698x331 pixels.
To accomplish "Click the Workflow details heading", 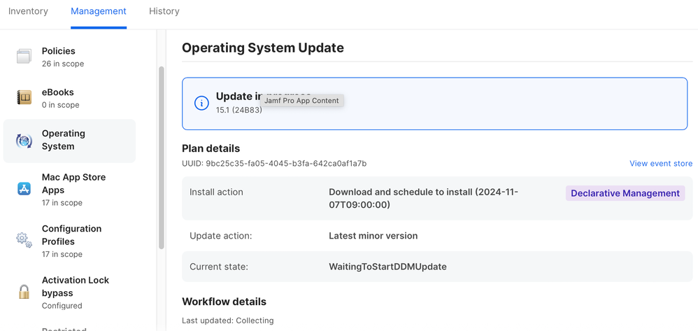I will [224, 302].
